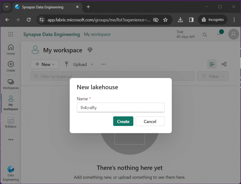Open the app launcher waffle icon
241x184 pixels.
(x=11, y=34)
